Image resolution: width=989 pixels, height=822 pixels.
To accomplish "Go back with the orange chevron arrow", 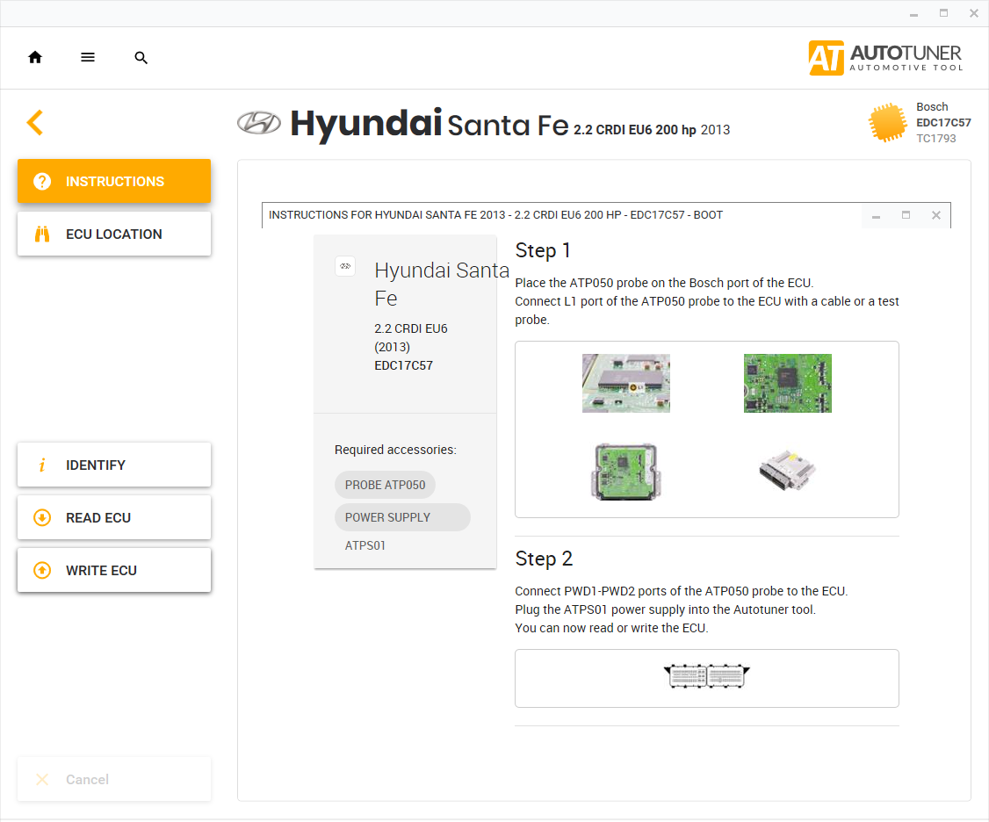I will click(x=35, y=122).
